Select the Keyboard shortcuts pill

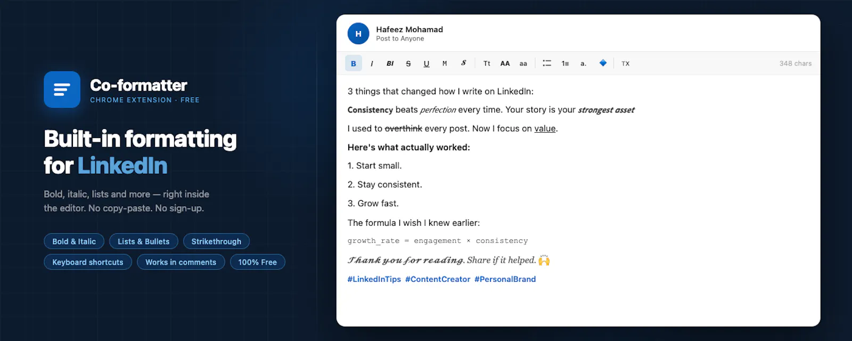pyautogui.click(x=88, y=262)
